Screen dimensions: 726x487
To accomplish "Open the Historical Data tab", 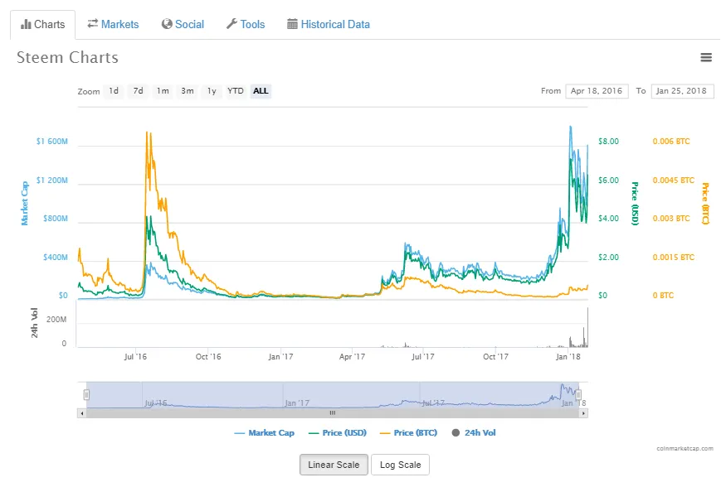I will tap(329, 25).
